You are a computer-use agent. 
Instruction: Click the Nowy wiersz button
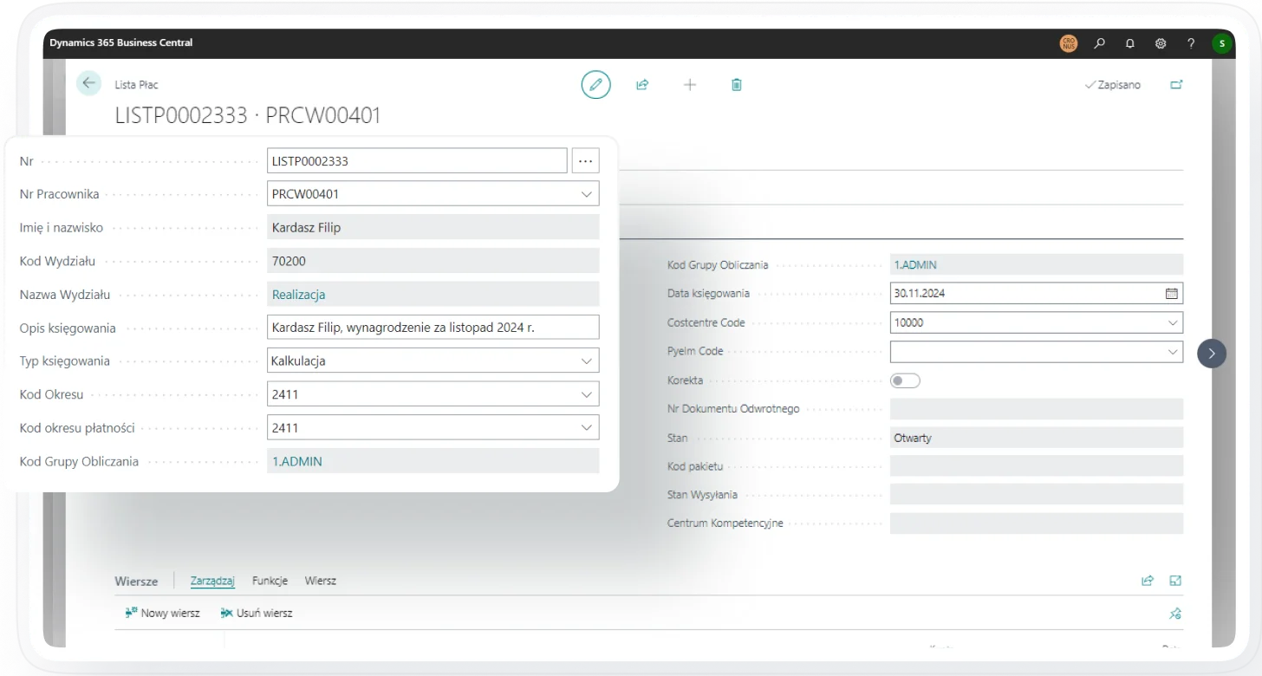tap(163, 613)
